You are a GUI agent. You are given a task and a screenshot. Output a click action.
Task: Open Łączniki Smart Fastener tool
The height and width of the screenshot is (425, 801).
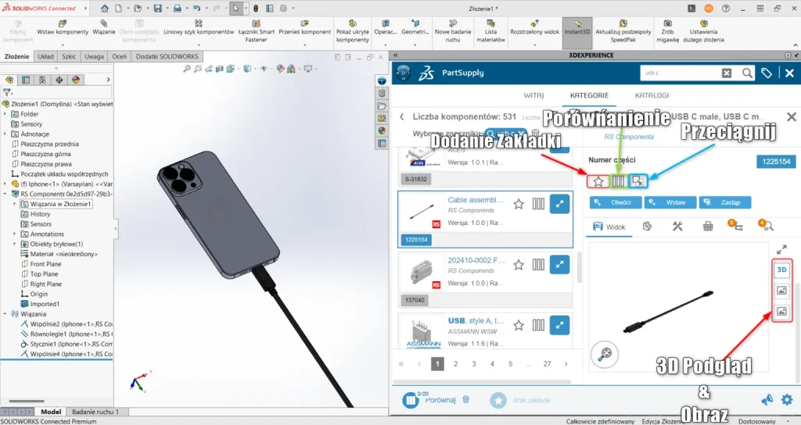click(x=256, y=23)
